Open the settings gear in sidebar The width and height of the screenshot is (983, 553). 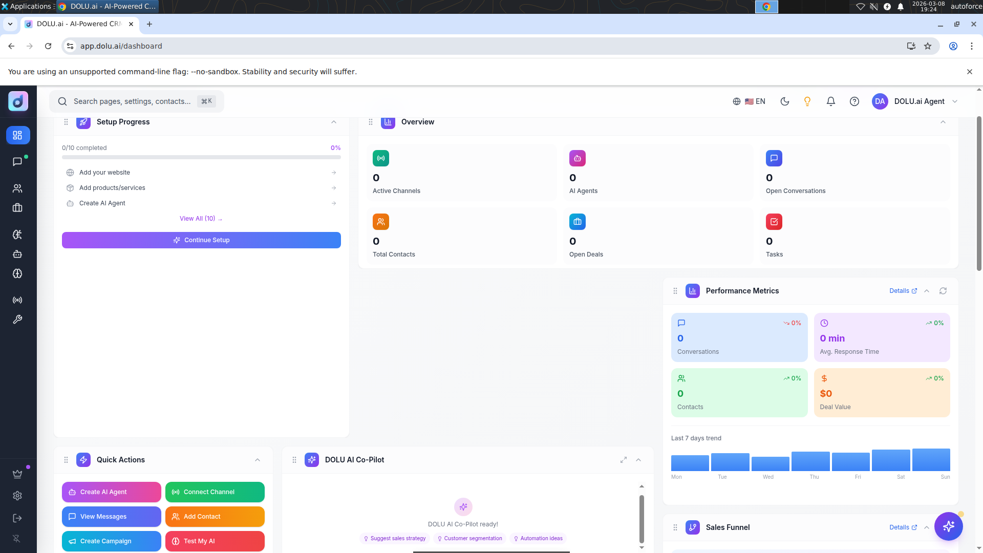[x=18, y=496]
